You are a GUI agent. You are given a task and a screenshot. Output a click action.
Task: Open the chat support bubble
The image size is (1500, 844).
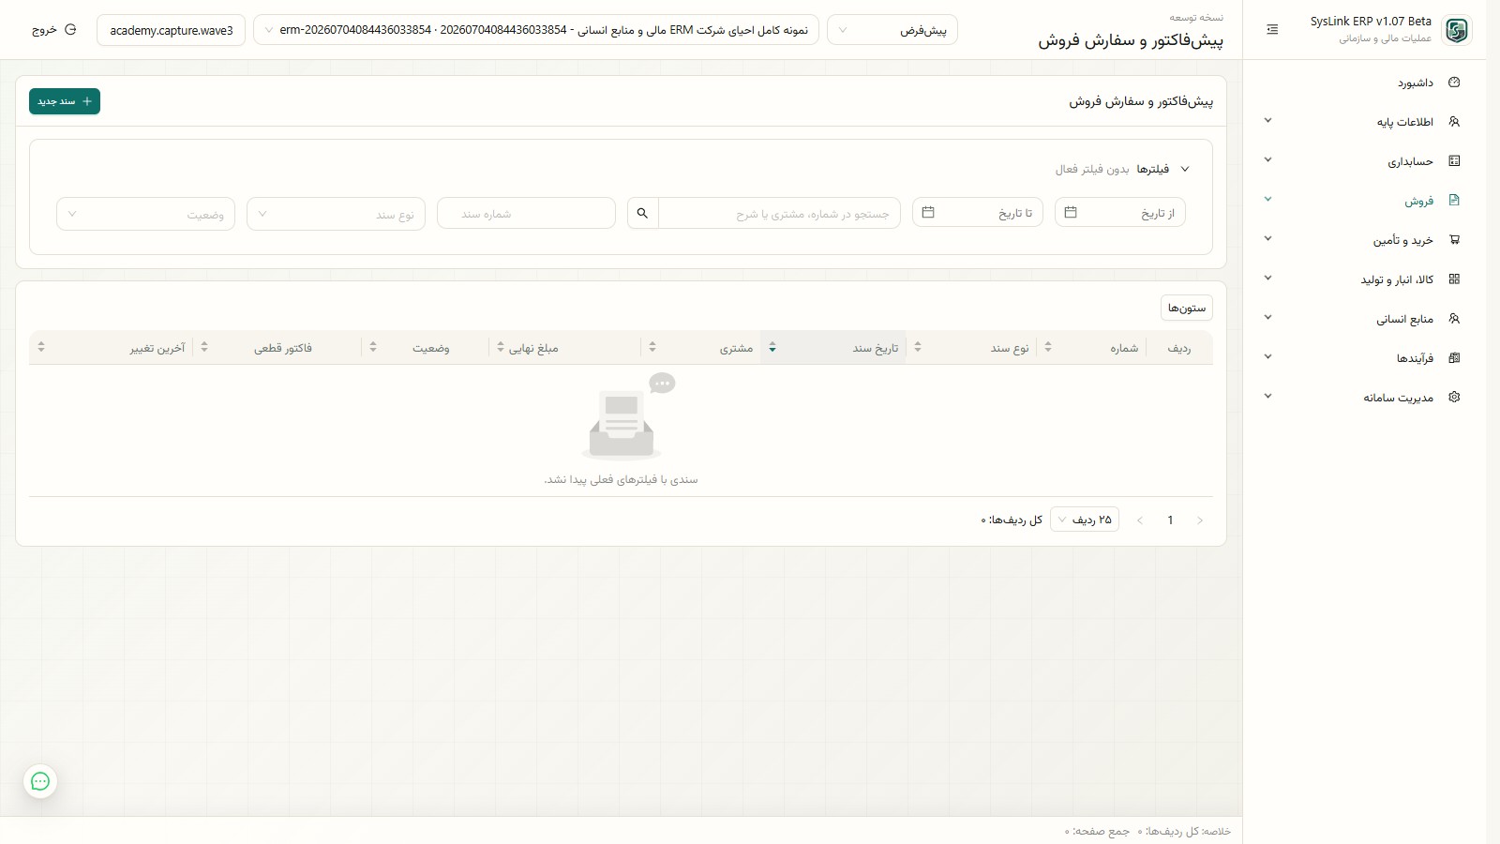(40, 781)
